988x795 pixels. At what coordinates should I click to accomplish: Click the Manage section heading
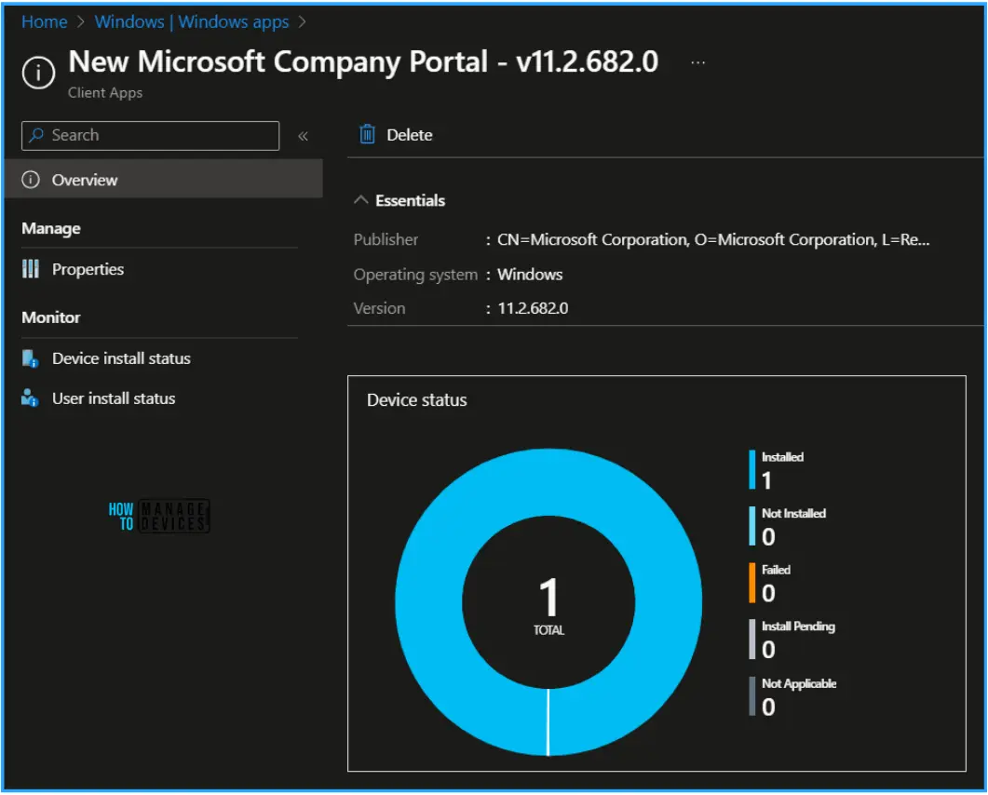[x=51, y=229]
